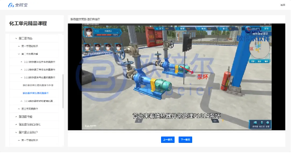The image size is (291, 153).
Task: Click the subtitle 首先来看换热器异常处理P101A泵坏
Action: pyautogui.click(x=177, y=116)
